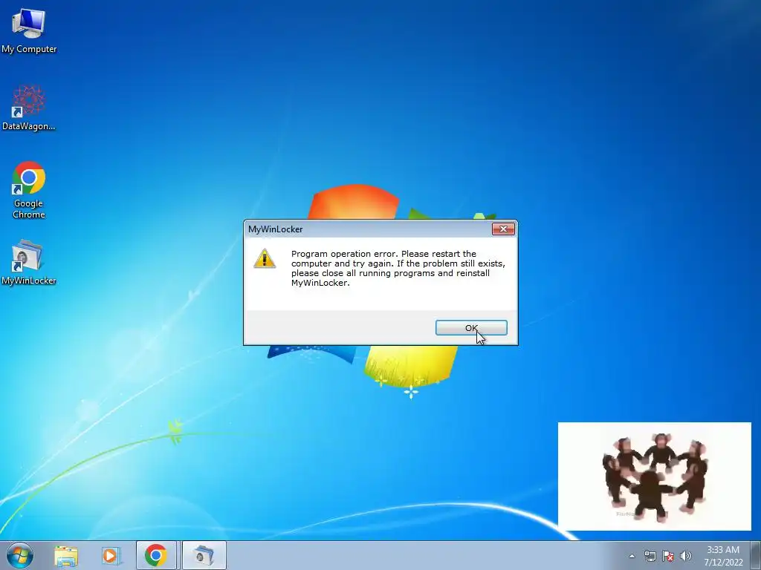Launch Windows Media Player from the taskbar
The image size is (761, 570).
111,556
